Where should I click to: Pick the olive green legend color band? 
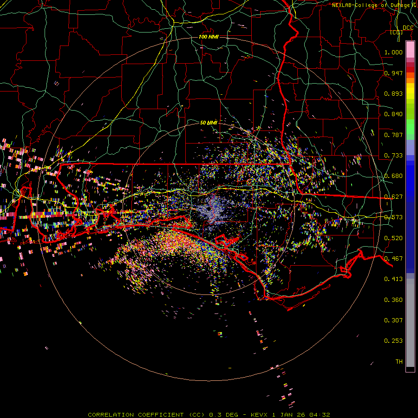pyautogui.click(x=410, y=111)
